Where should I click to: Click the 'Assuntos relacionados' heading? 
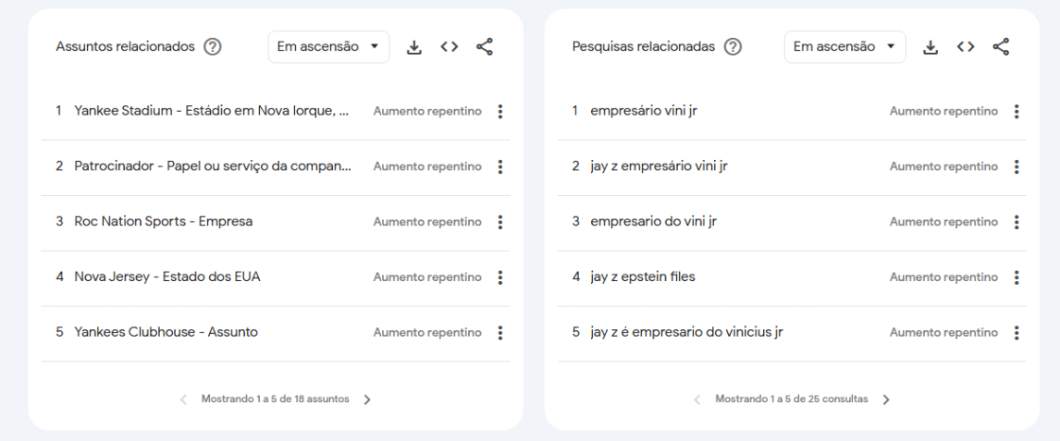pos(125,46)
